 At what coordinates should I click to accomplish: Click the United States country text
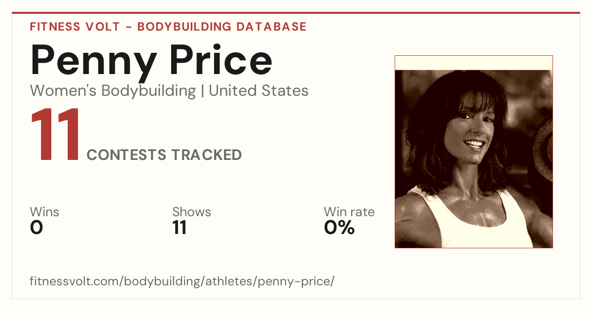pos(259,91)
